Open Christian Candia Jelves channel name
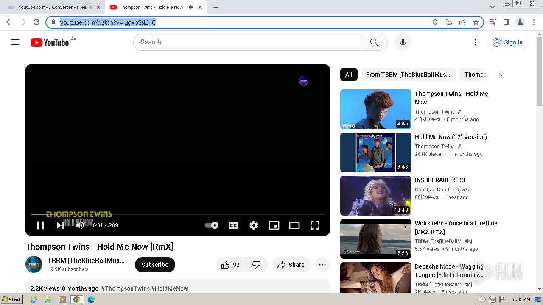This screenshot has height=305, width=543. (x=442, y=190)
